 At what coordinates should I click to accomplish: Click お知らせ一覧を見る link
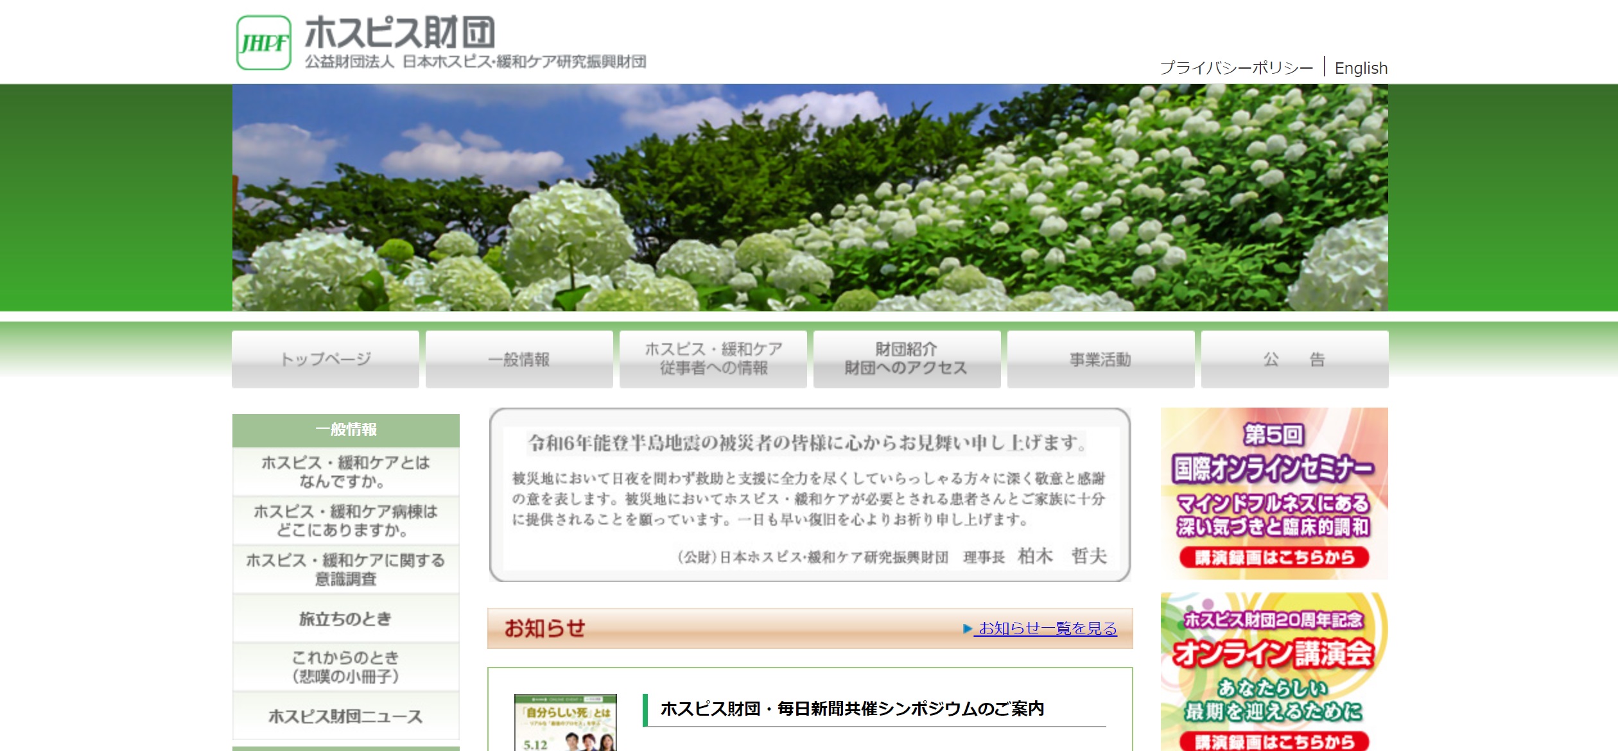[1047, 628]
